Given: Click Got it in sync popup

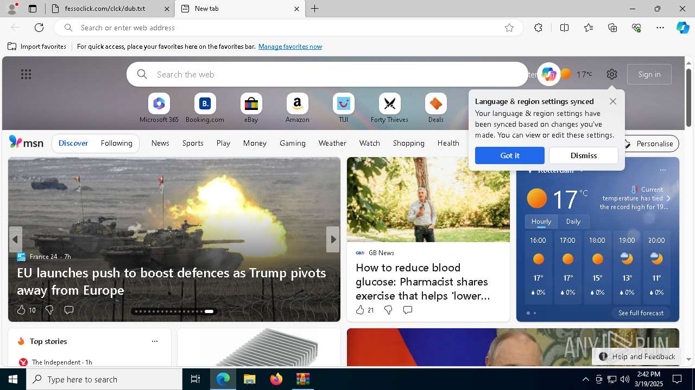Looking at the screenshot, I should click(509, 155).
